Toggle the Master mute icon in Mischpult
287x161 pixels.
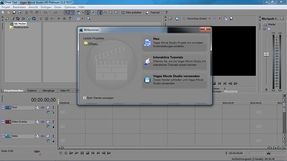(269, 29)
